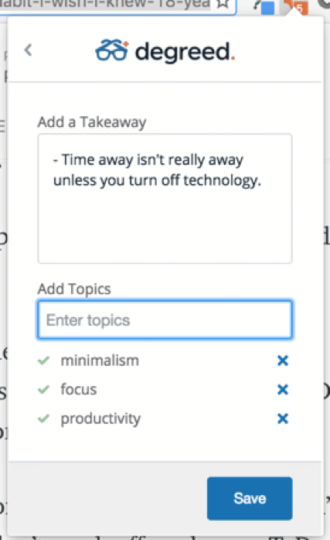The image size is (330, 540).
Task: Click into the Enter topics field
Action: click(165, 320)
